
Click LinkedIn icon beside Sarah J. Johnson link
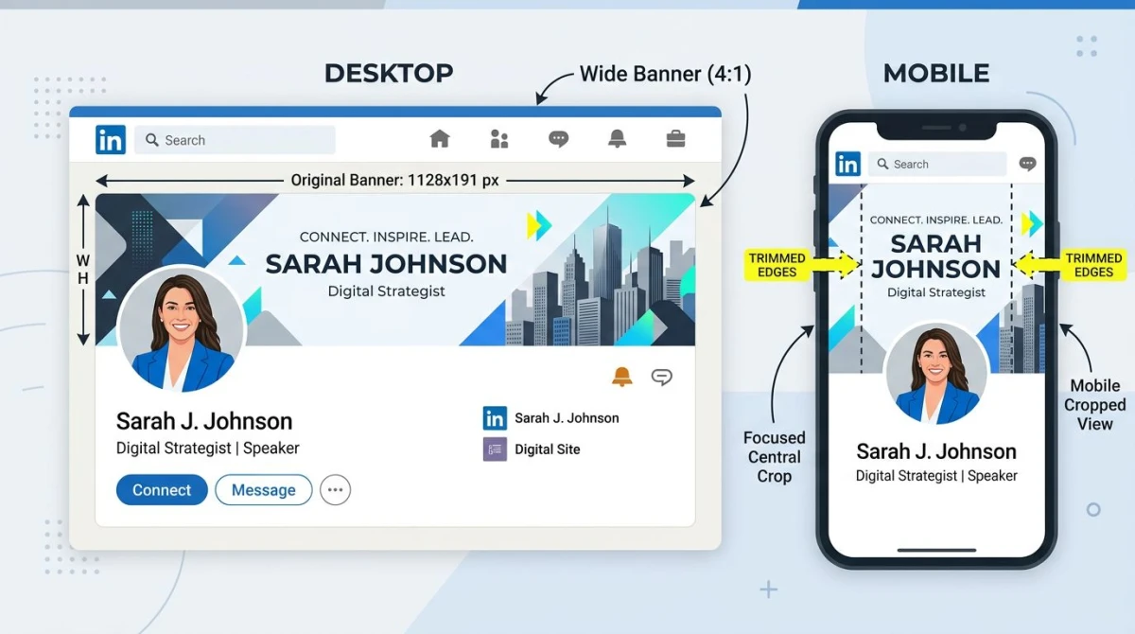495,418
